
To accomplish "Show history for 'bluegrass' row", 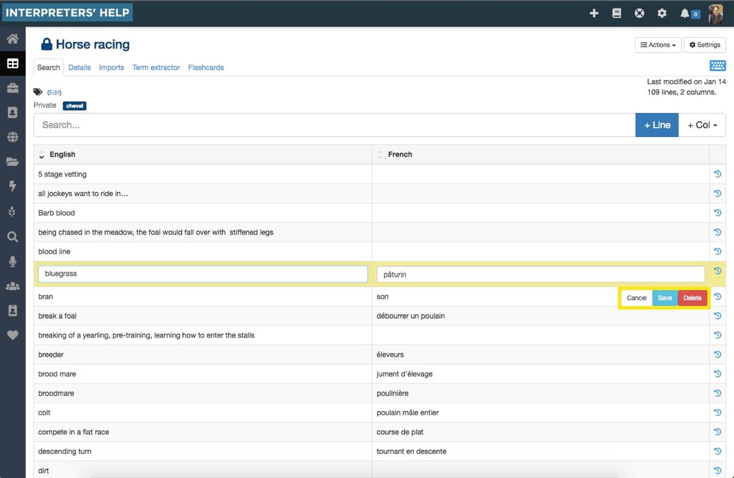I will [x=717, y=271].
